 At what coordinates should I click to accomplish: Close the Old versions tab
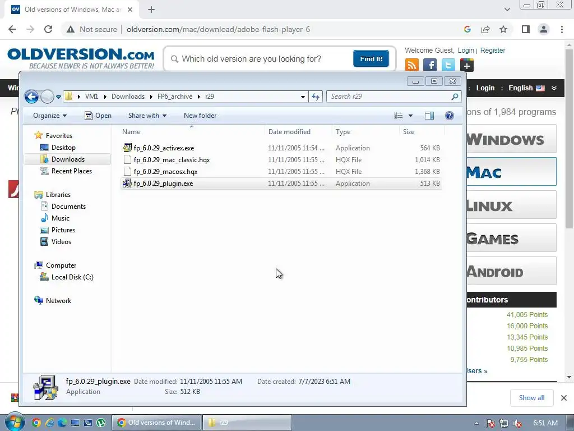pos(130,10)
